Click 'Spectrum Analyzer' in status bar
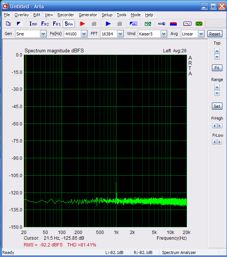 click(179, 252)
